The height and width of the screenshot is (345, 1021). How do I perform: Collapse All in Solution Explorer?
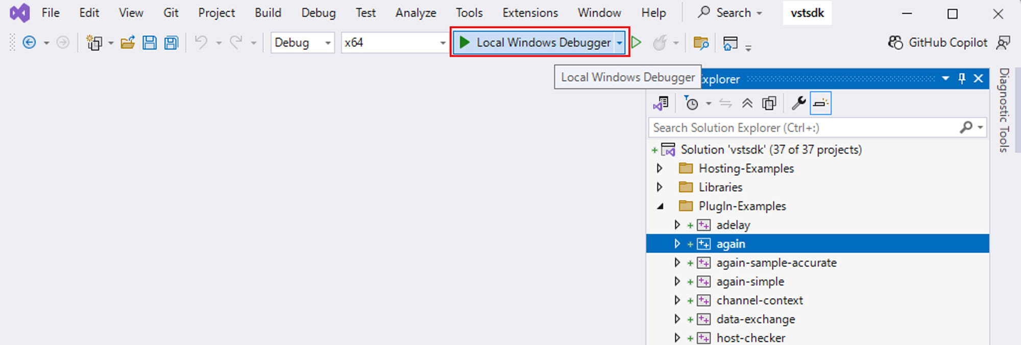click(747, 104)
